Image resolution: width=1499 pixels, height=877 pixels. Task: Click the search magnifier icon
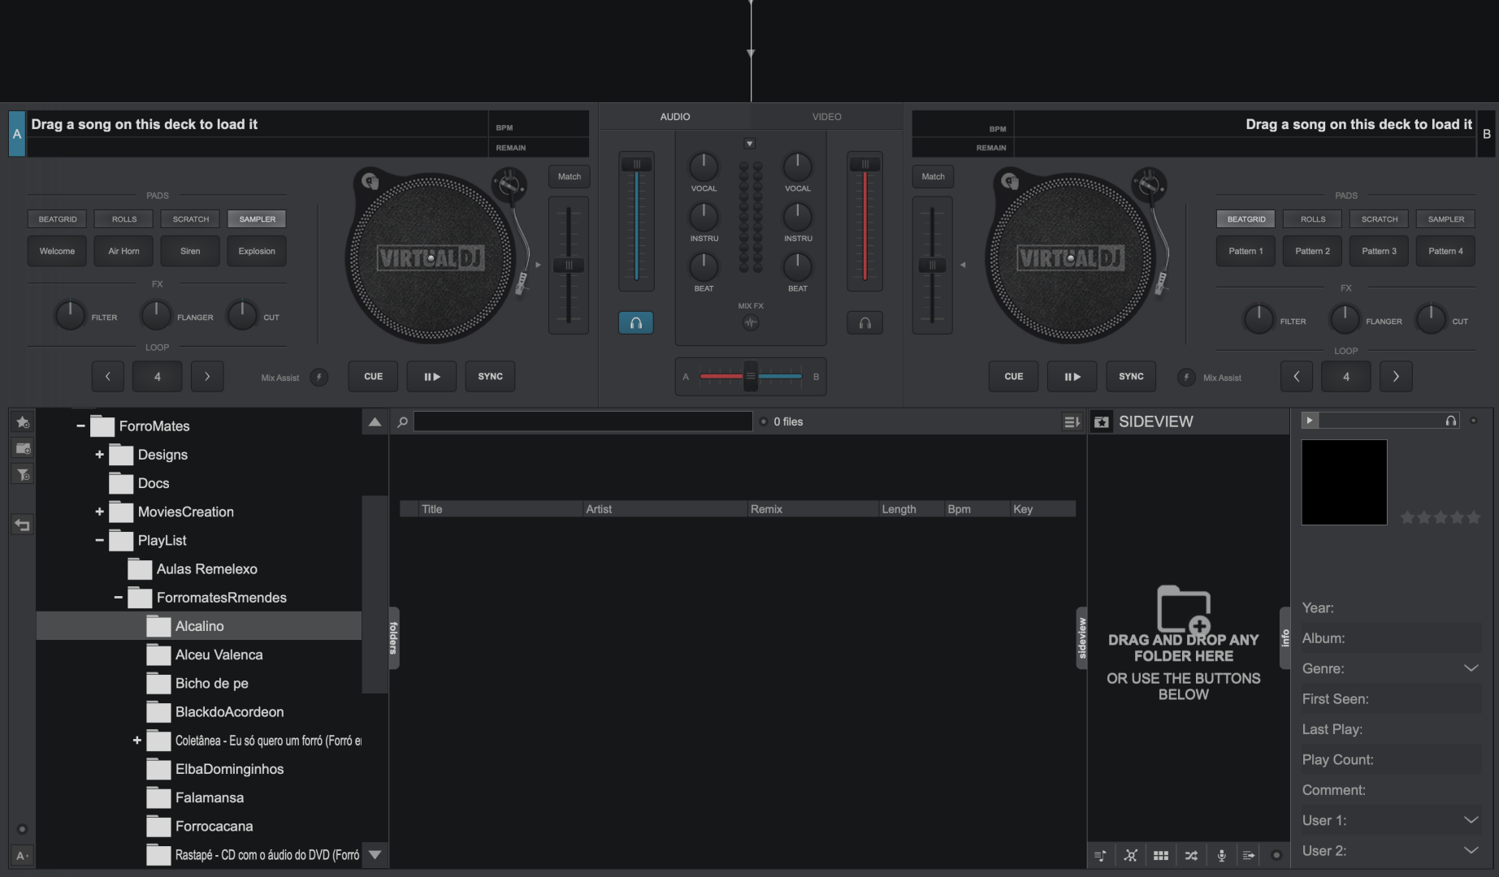coord(402,421)
